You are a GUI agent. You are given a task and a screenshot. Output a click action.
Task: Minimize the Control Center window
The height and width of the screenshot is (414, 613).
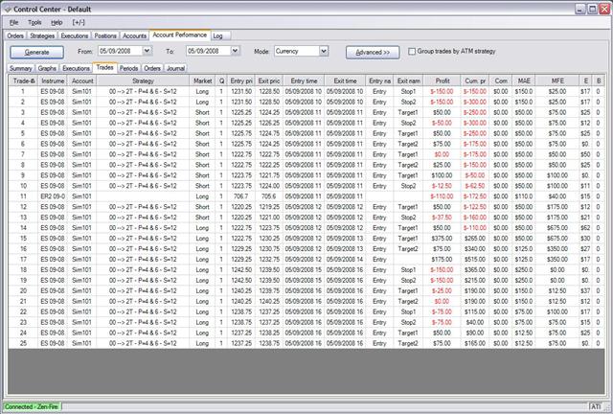580,9
